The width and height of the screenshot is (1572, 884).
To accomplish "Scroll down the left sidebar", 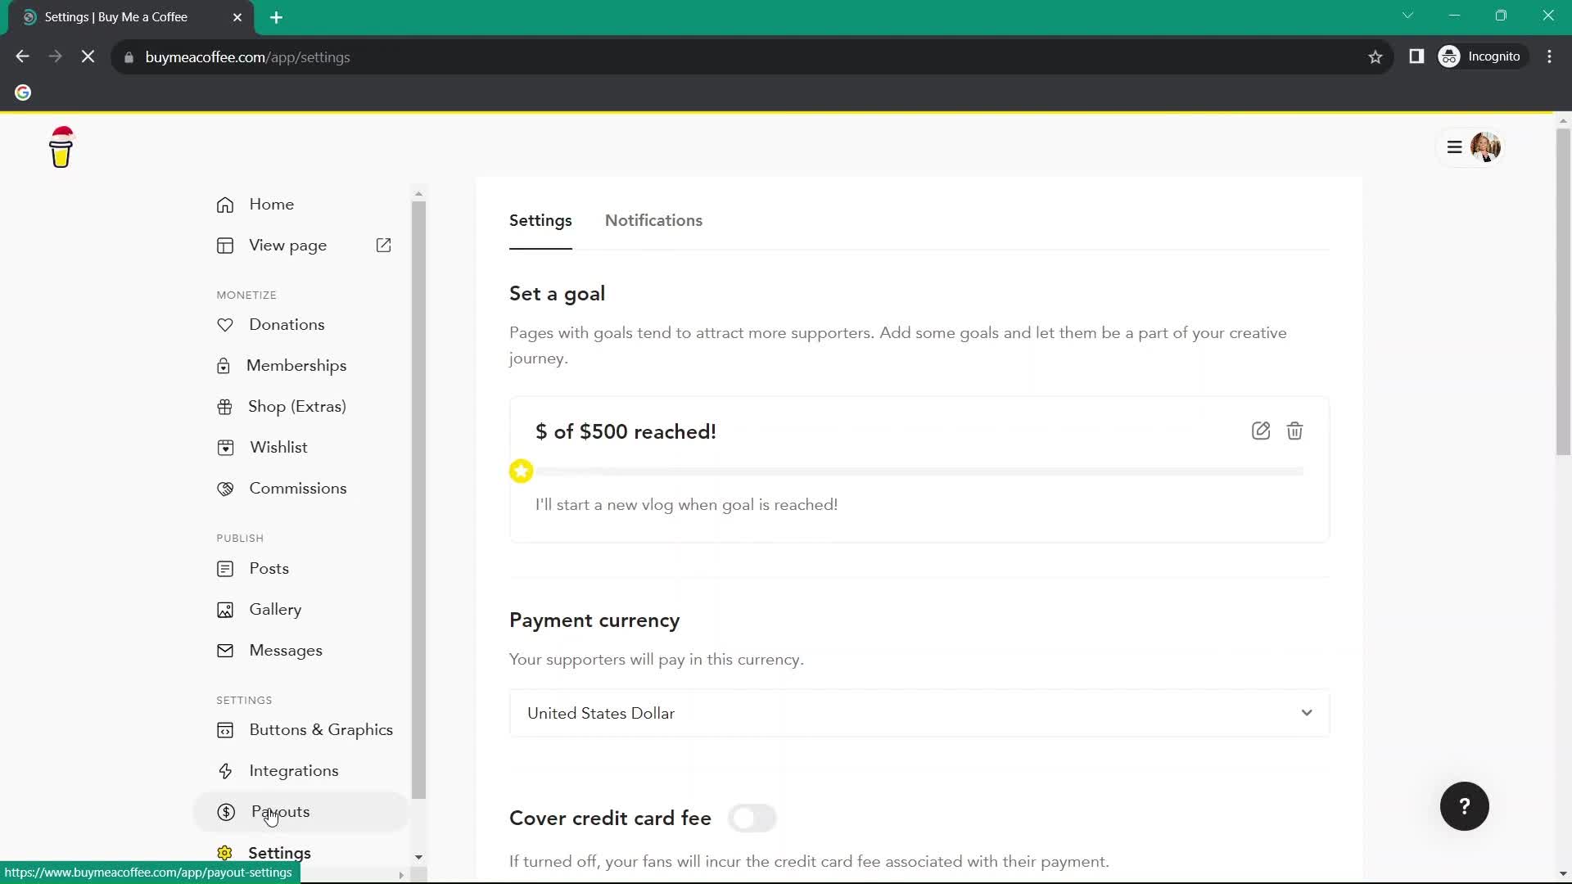I will point(419,858).
